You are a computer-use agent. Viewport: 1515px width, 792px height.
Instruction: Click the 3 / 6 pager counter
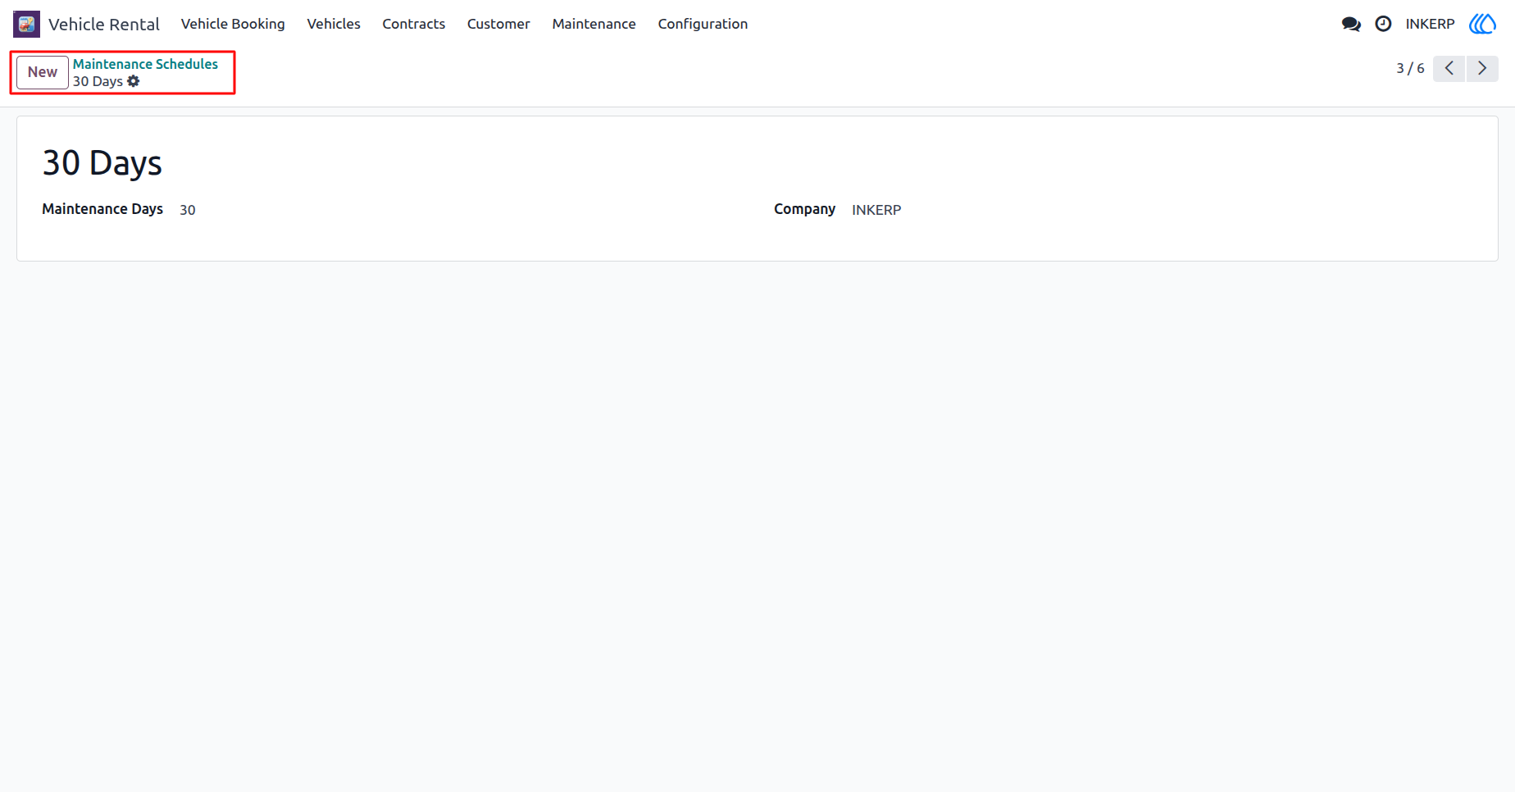[x=1410, y=68]
